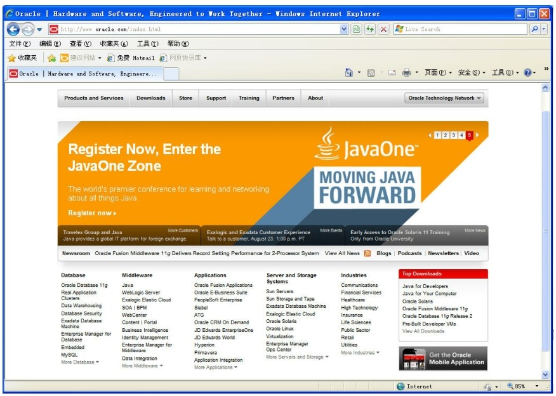
Task: Click the banner next slide arrow
Action: click(x=478, y=135)
